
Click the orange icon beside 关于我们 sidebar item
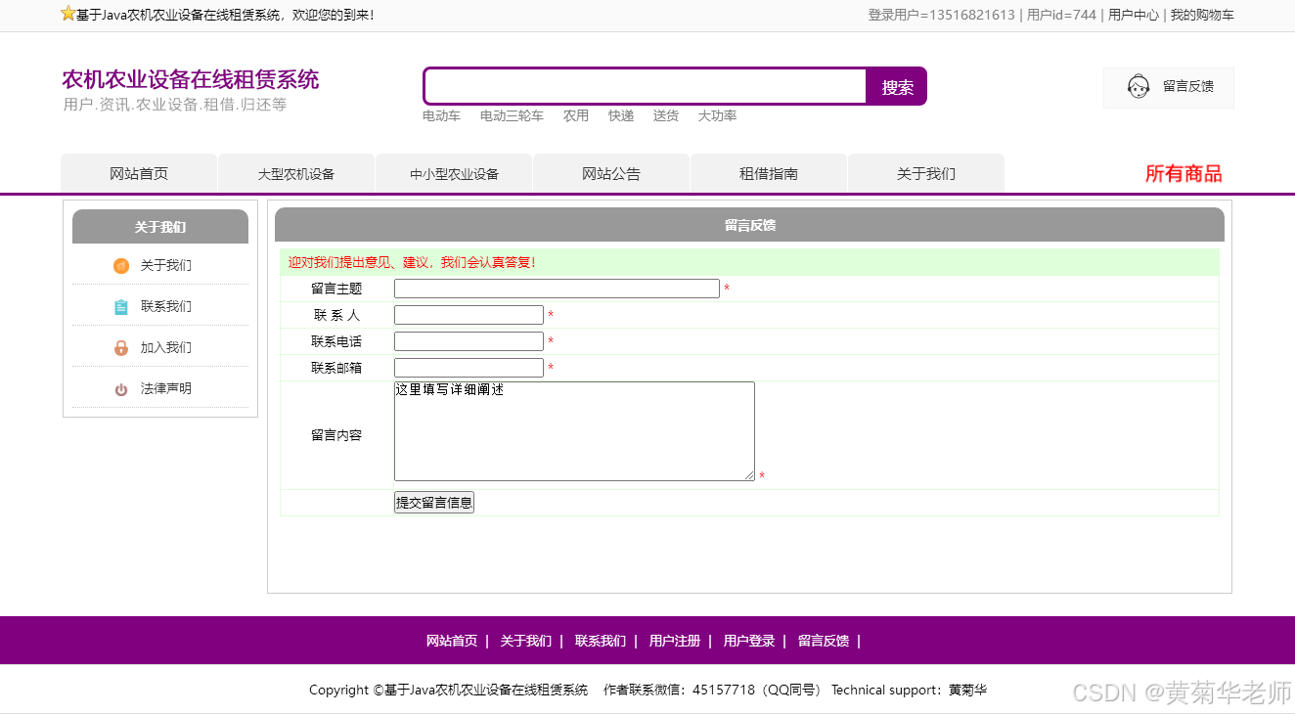coord(121,266)
